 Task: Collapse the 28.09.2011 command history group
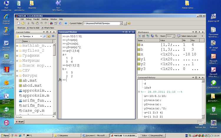pos(138,92)
